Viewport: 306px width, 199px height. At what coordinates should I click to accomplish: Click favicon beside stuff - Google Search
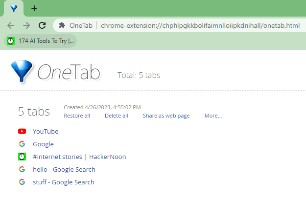[22, 182]
